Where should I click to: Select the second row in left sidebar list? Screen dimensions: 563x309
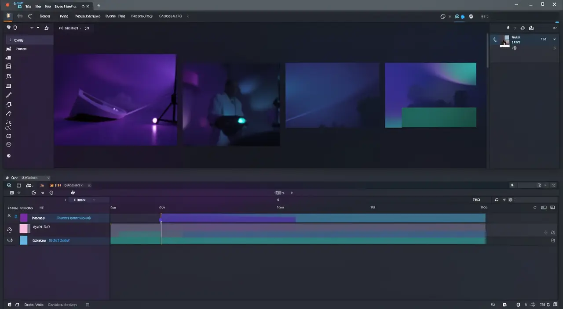[29, 49]
